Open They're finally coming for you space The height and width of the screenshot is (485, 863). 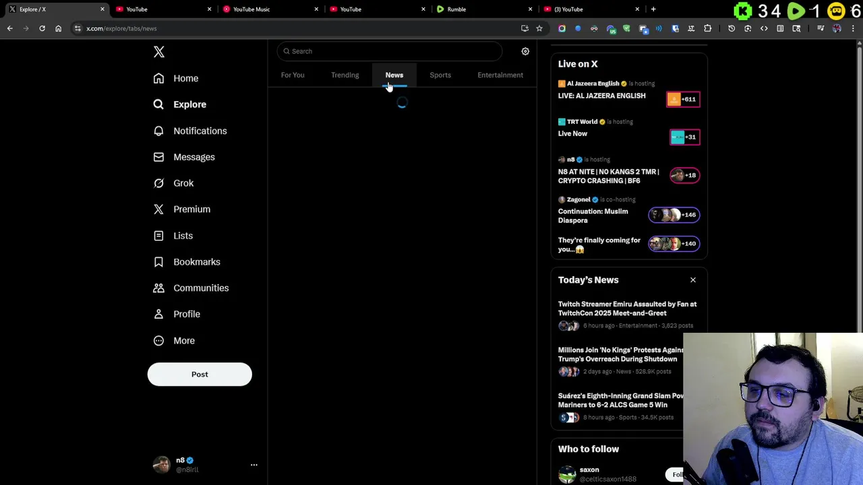599,245
